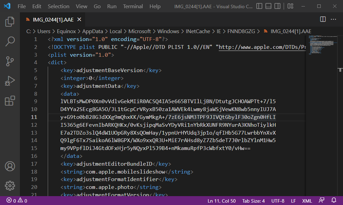343x205 pixels.
Task: Click Ln 11, Col 50 position indicator
Action: point(222,201)
